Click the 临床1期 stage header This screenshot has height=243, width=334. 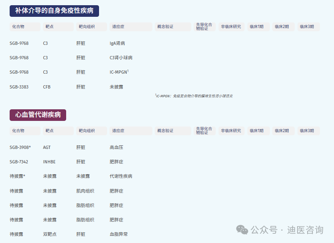pos(258,27)
